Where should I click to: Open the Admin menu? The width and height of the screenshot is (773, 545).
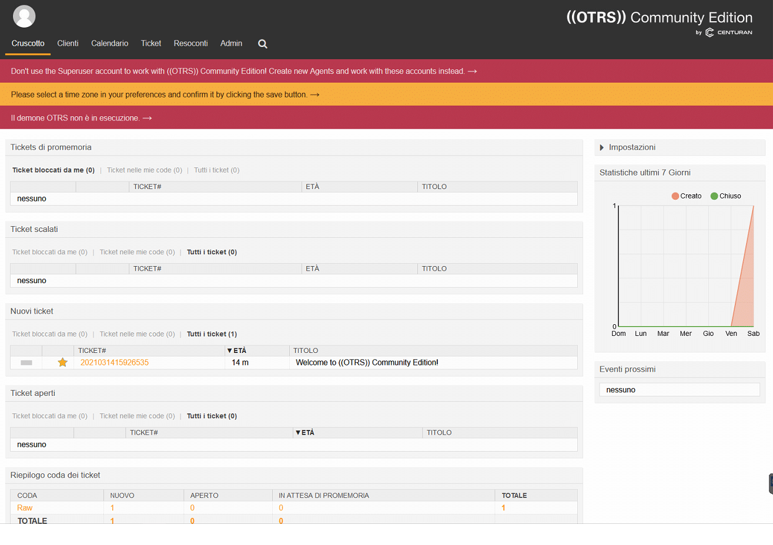point(231,43)
